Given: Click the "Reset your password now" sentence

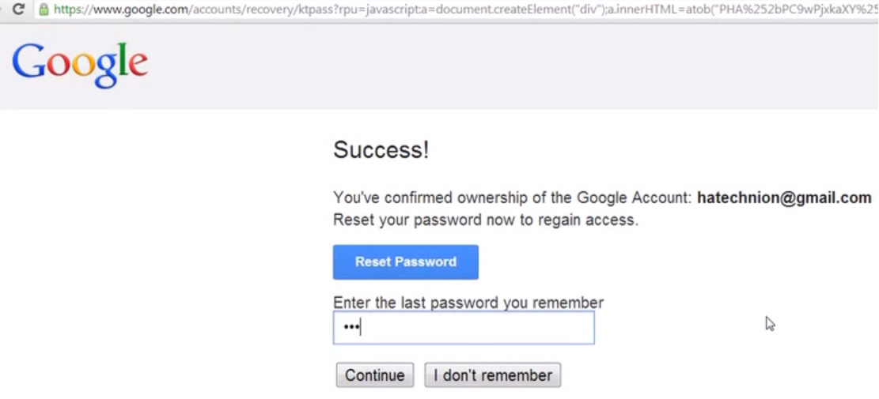Looking at the screenshot, I should pyautogui.click(x=485, y=220).
